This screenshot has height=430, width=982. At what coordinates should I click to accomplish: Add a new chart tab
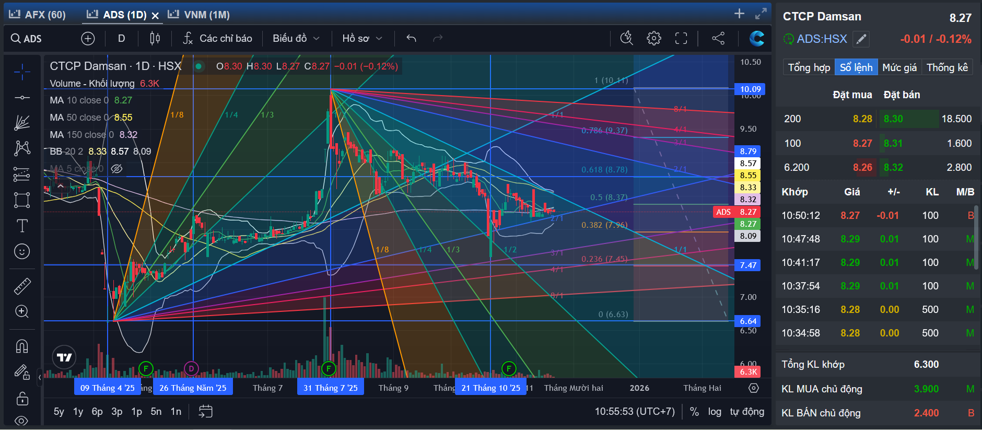[739, 14]
